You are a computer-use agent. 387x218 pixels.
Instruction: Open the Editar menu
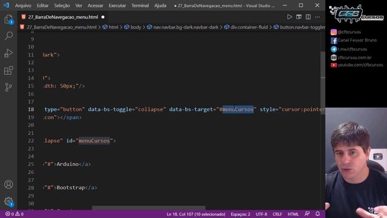click(x=42, y=5)
